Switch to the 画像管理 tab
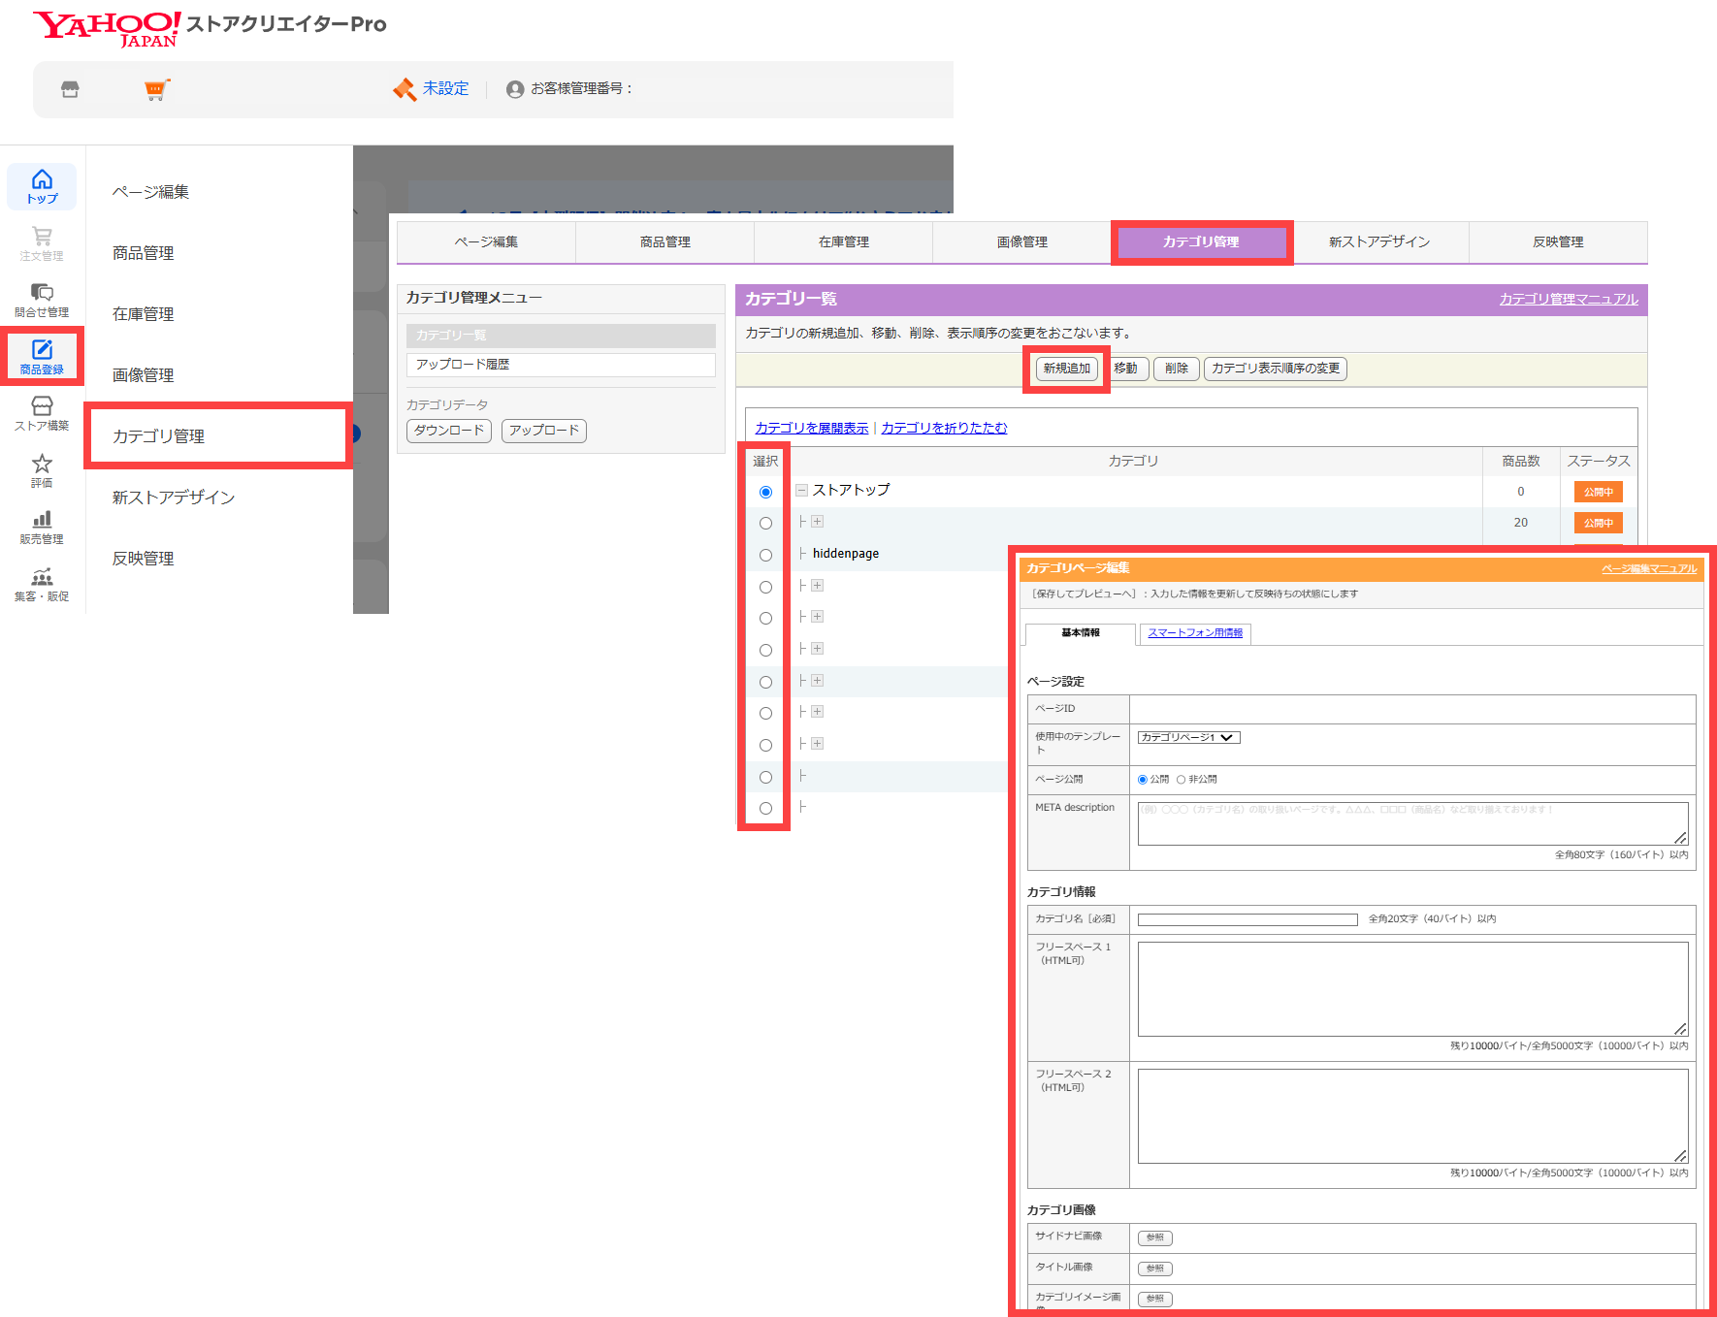 tap(1021, 242)
